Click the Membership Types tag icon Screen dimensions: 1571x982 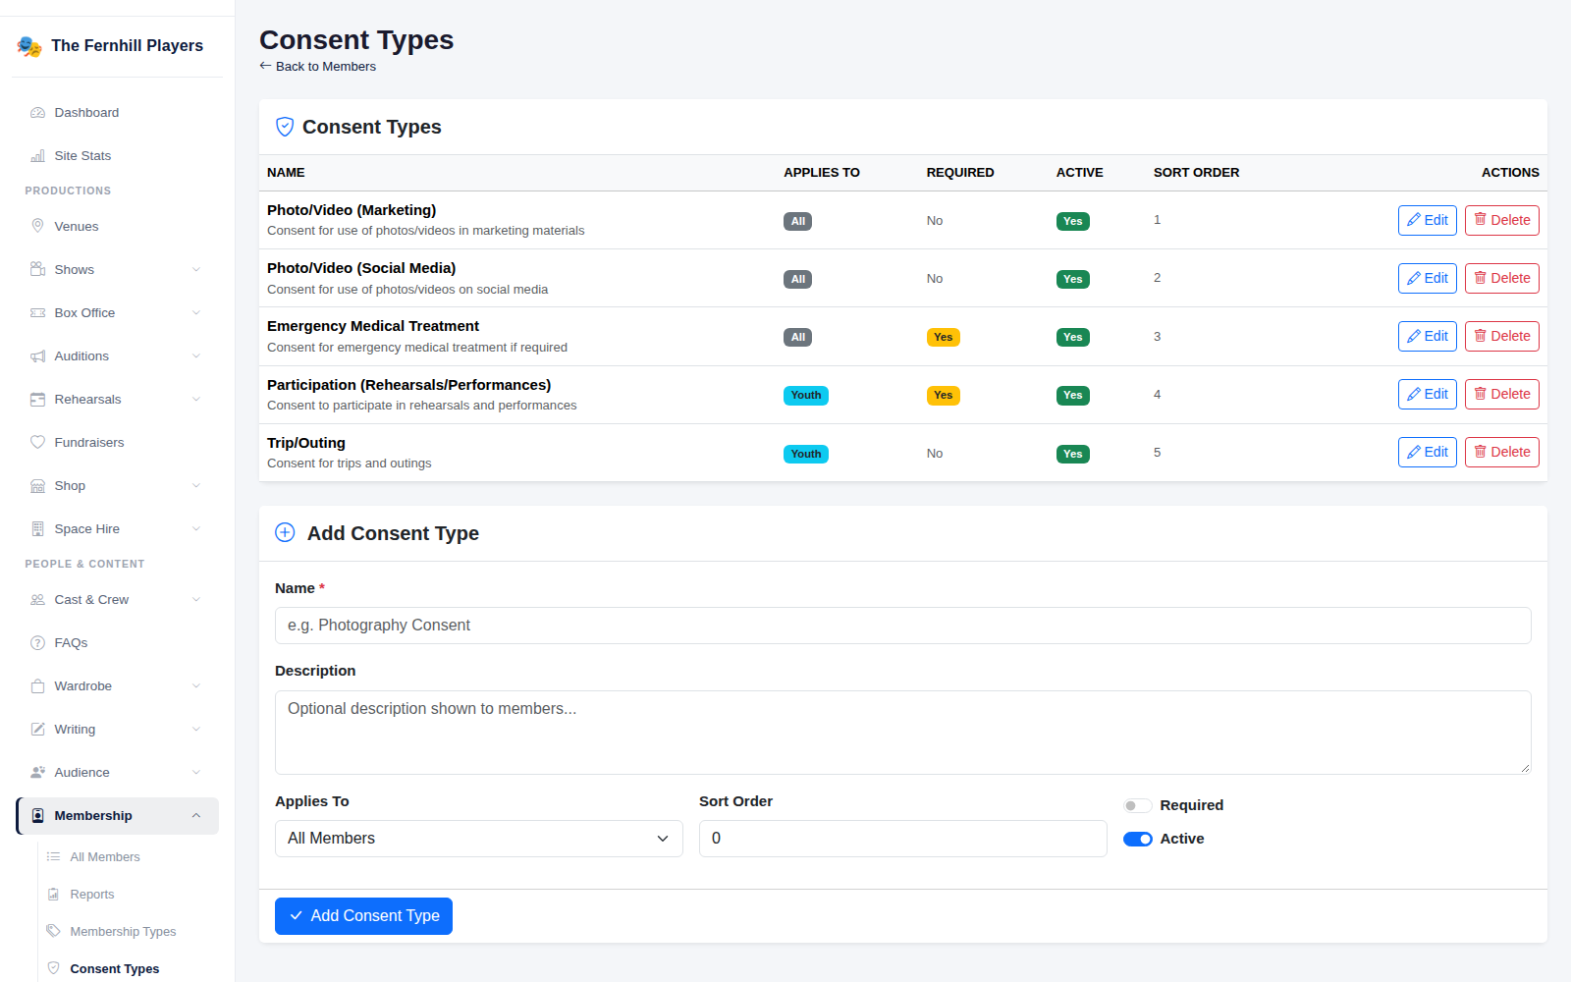tap(53, 932)
